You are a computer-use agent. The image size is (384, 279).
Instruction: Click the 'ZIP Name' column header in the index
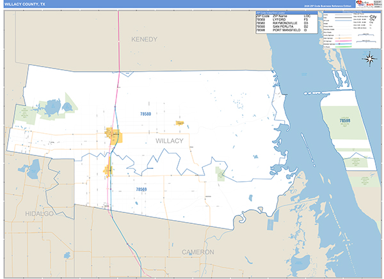coord(280,16)
